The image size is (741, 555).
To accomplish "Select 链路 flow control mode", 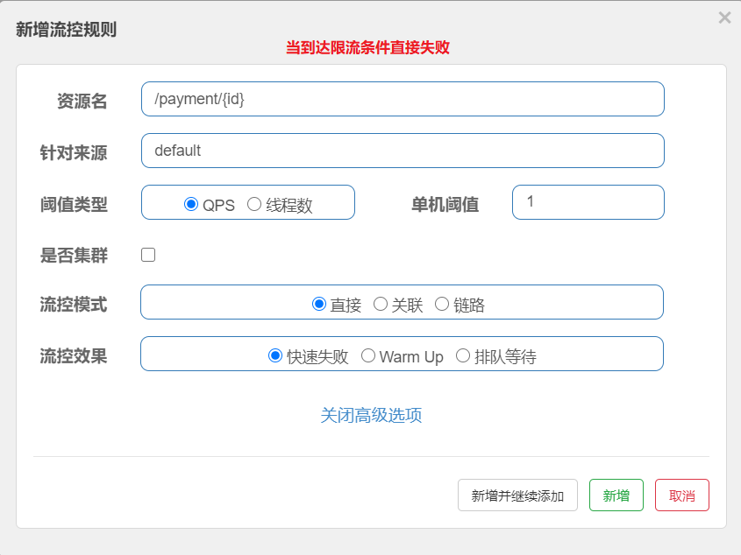I will click(442, 305).
